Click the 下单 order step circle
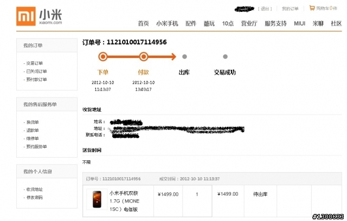 102,56
